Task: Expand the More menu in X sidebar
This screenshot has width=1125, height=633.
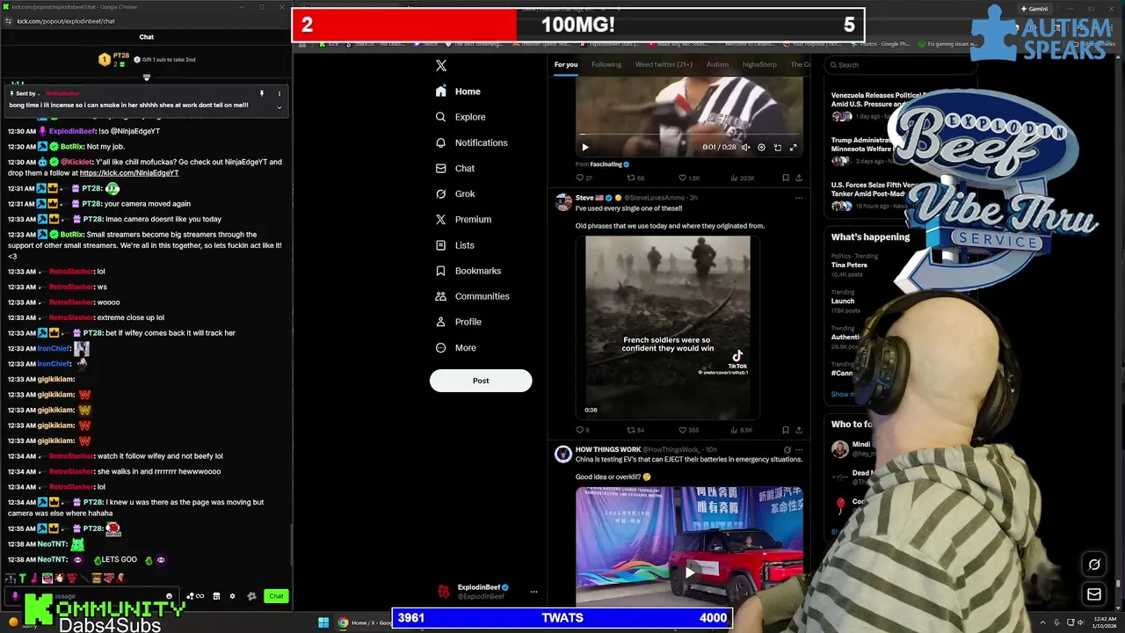Action: 455,347
